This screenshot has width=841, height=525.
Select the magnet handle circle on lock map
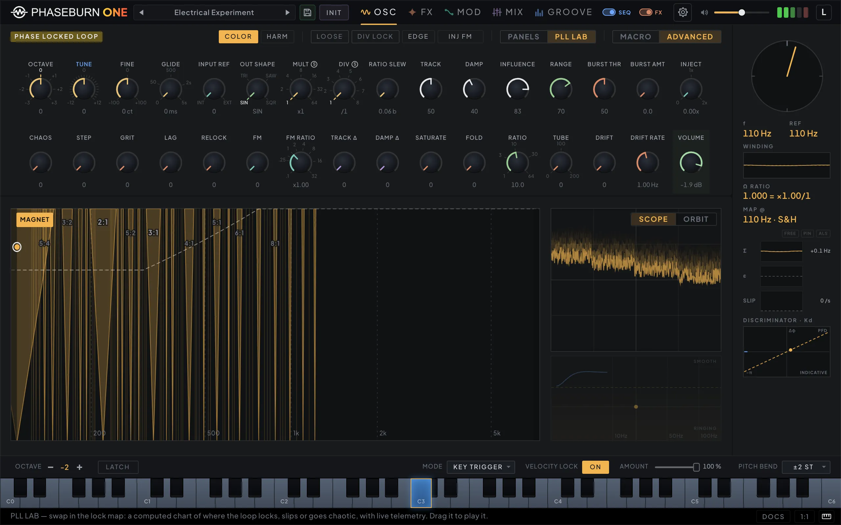point(17,247)
